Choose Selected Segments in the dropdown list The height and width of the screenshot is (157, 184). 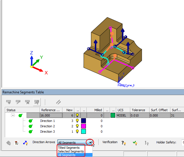pos(71,151)
